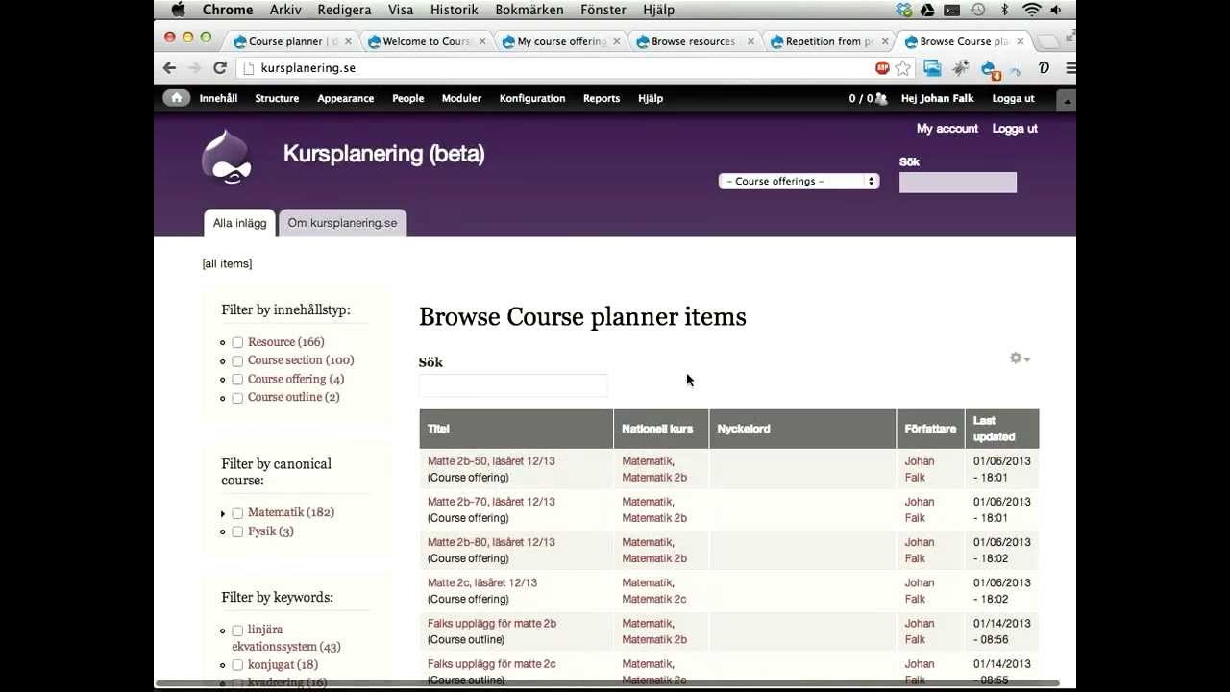Check the Course section (100) checkbox
This screenshot has width=1230, height=692.
(237, 360)
